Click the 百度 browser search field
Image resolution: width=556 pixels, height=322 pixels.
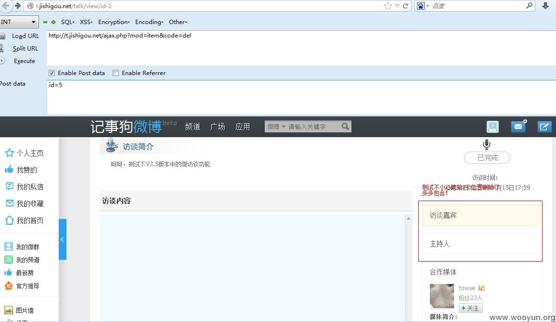tap(477, 6)
